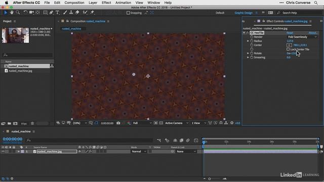Screen dimensions: 324x182
Task: Select the Pan Behind anchor point tool
Action: click(37, 13)
